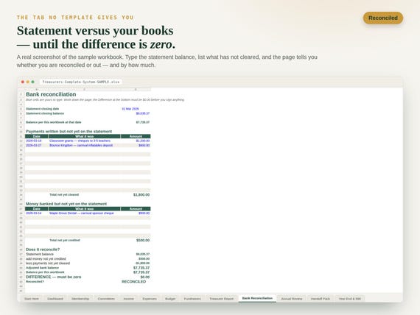This screenshot has height=315, width=420.
Task: Open the Handoff Pack sheet tab
Action: point(321,299)
